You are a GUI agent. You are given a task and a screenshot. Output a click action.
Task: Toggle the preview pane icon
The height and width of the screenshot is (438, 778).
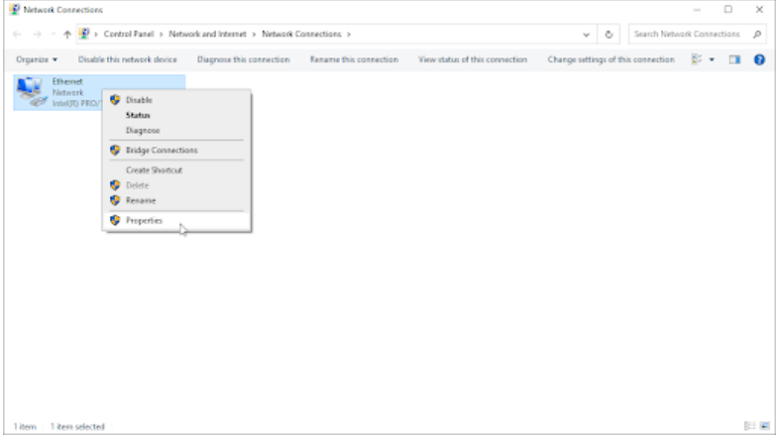click(x=736, y=59)
